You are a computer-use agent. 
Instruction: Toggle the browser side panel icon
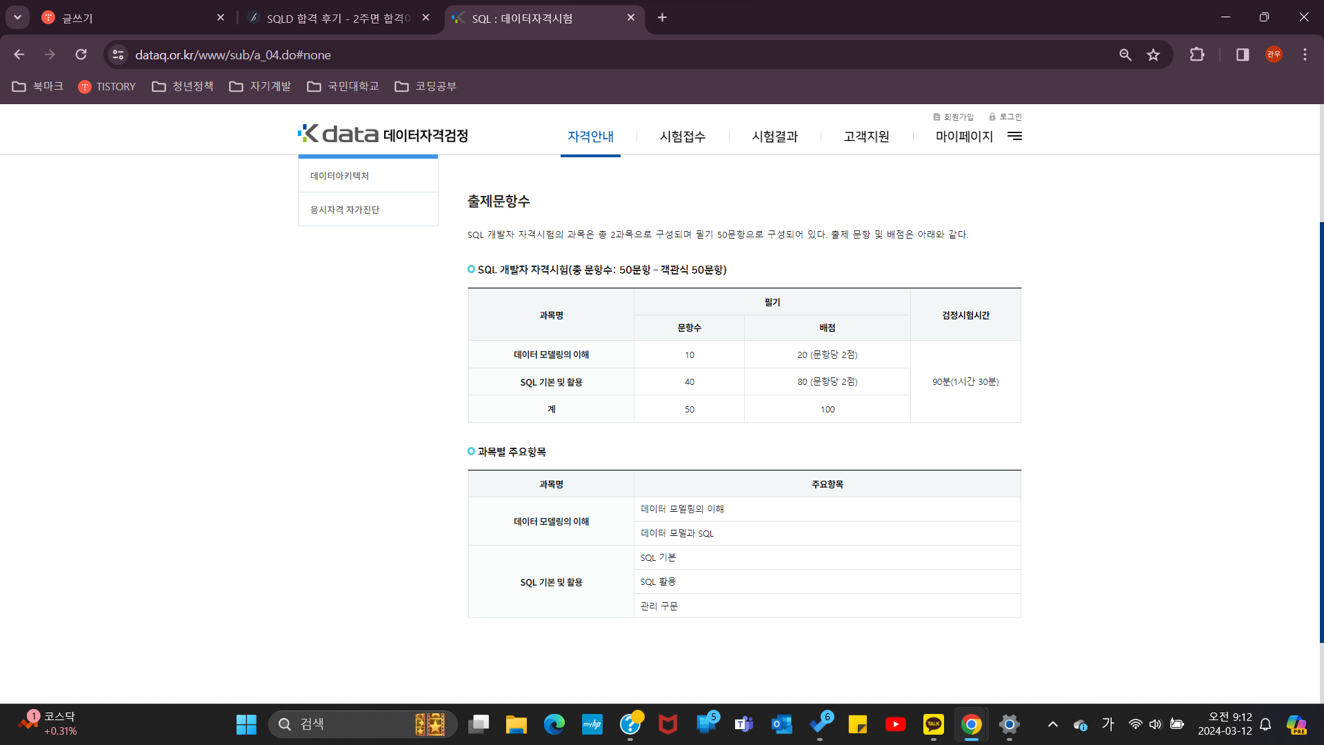pyautogui.click(x=1242, y=55)
